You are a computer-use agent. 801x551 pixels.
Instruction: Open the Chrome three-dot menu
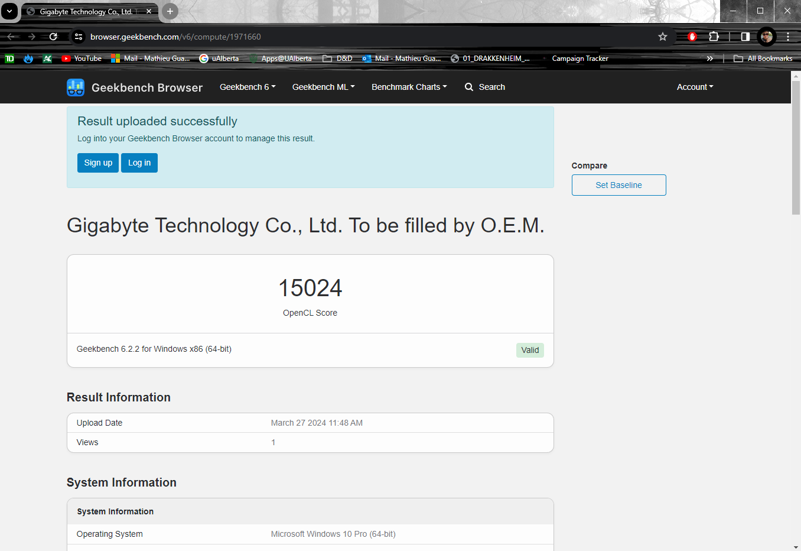pos(788,37)
